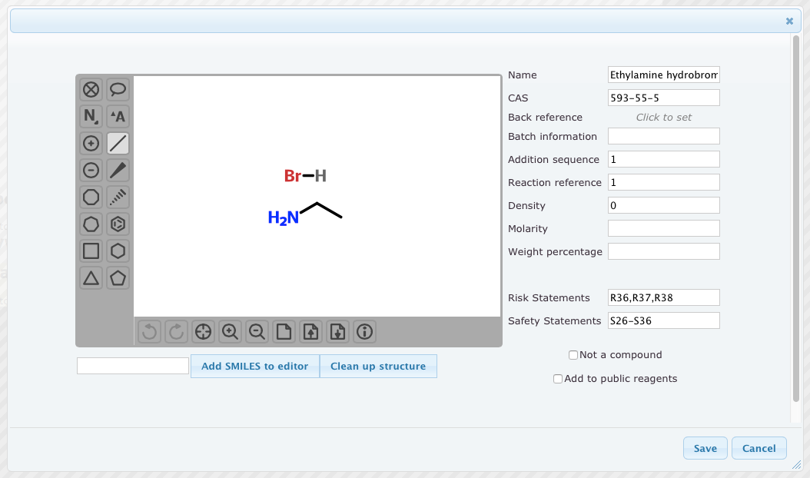The image size is (810, 478).
Task: Click the CAS field showing 593-55-5
Action: pyautogui.click(x=664, y=98)
